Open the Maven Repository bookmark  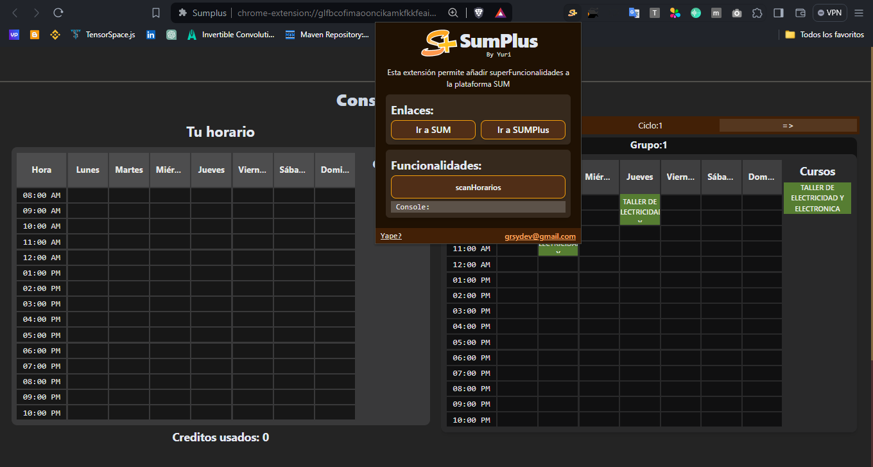click(x=327, y=35)
